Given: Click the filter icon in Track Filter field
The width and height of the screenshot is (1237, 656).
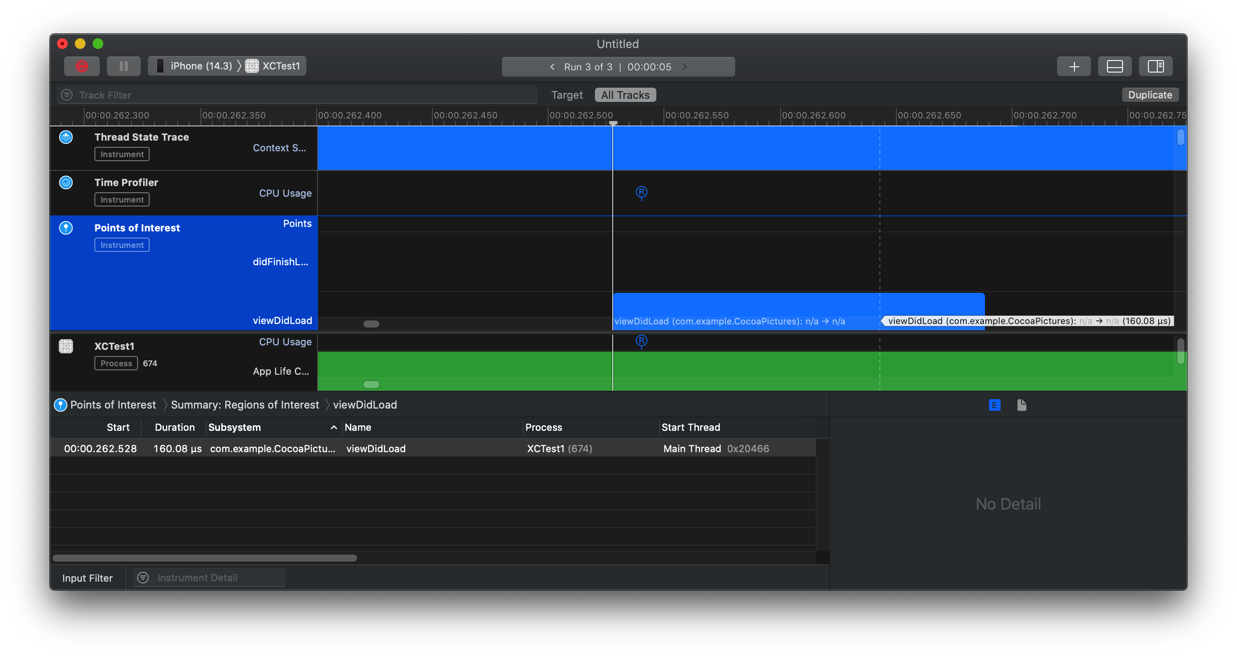Looking at the screenshot, I should tap(67, 94).
